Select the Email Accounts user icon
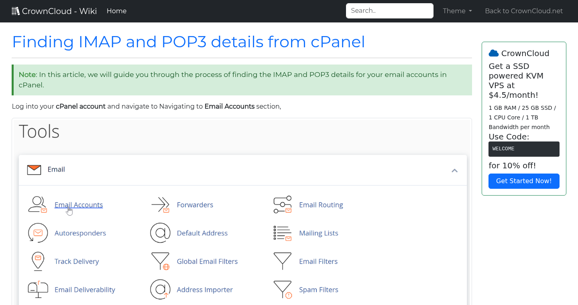Screen dimensions: 578x305 [x=38, y=204]
